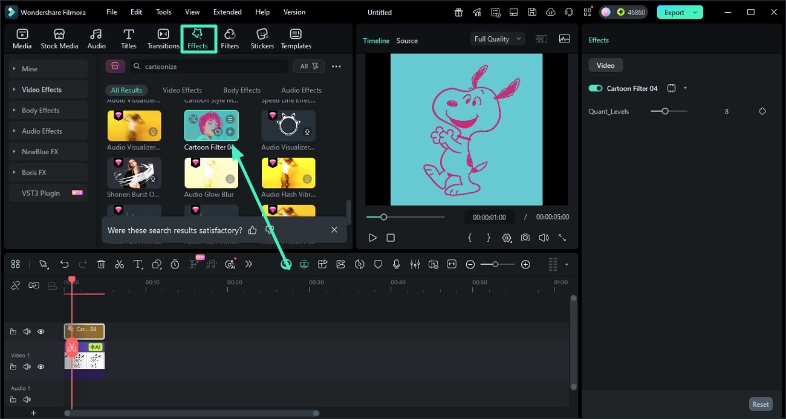Open the Crop tool in the timeline toolbar
Screen dimensions: 786x419
pyautogui.click(x=157, y=264)
